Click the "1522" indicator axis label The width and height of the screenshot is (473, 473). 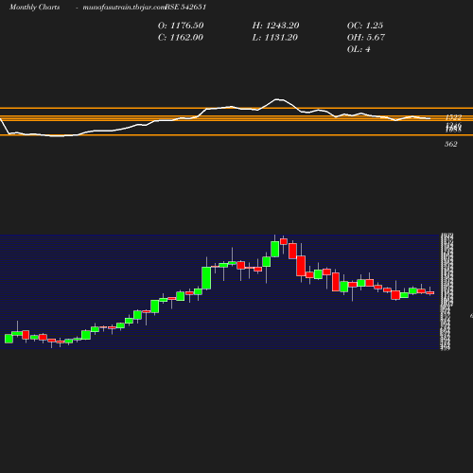click(x=453, y=117)
